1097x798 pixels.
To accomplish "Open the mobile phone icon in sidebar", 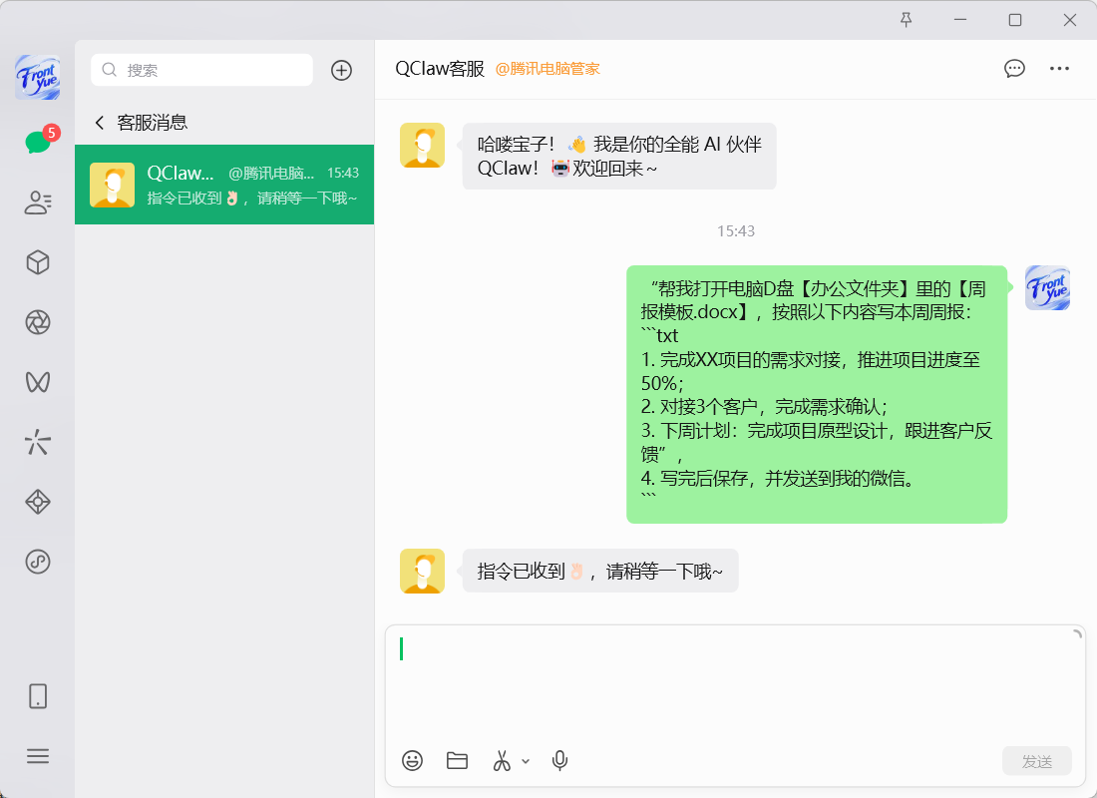I will (x=38, y=696).
